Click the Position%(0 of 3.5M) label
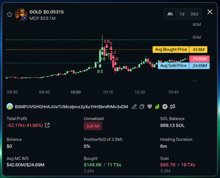The image size is (220, 178). pyautogui.click(x=103, y=139)
